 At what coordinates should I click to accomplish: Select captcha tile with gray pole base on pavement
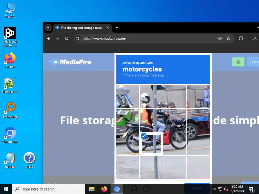[x=151, y=167]
